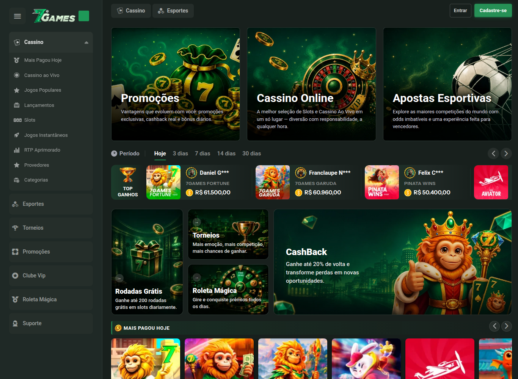Click the green square beside the logo

pos(84,16)
